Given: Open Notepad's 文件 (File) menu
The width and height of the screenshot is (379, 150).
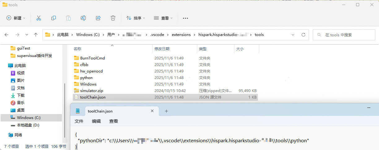Looking at the screenshot, I should 79,121.
